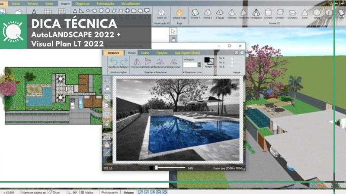Insert the Esfera 3D shape
Image resolution: width=346 pixels, height=194 pixels.
tap(317, 13)
